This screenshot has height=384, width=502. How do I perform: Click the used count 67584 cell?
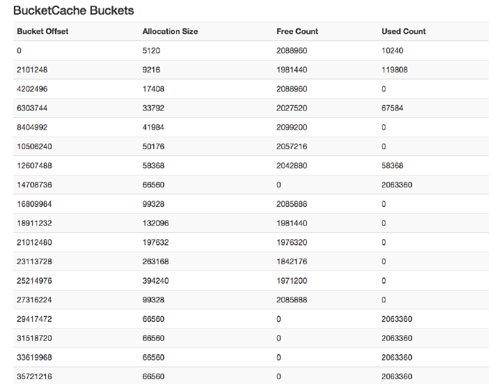(393, 108)
